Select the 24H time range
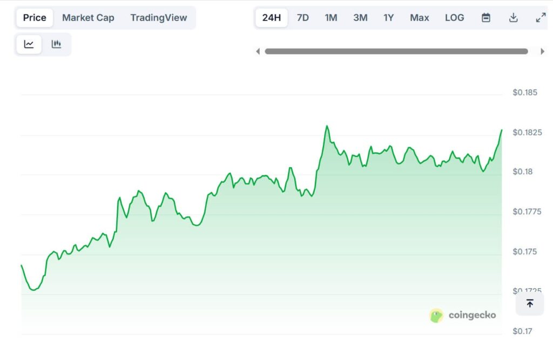553x362 pixels. point(271,18)
